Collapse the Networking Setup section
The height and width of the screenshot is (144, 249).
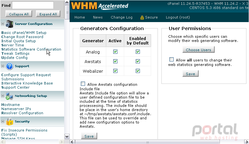[x=3, y=96]
